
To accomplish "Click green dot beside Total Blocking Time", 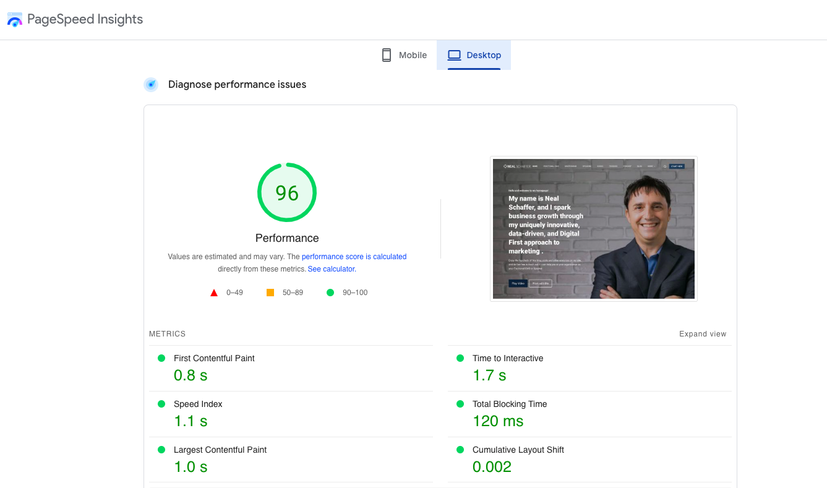I will 460,404.
